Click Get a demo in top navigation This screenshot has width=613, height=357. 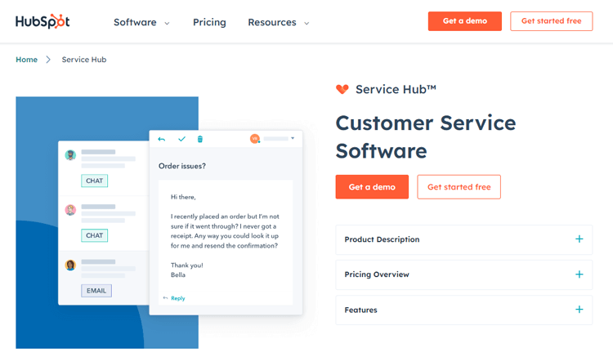click(x=465, y=21)
